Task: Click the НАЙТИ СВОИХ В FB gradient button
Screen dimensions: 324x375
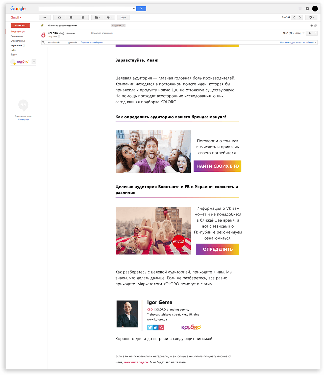Action: (217, 166)
